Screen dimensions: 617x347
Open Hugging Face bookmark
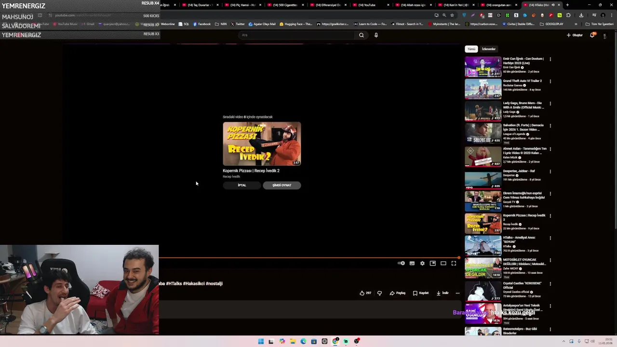click(x=296, y=24)
